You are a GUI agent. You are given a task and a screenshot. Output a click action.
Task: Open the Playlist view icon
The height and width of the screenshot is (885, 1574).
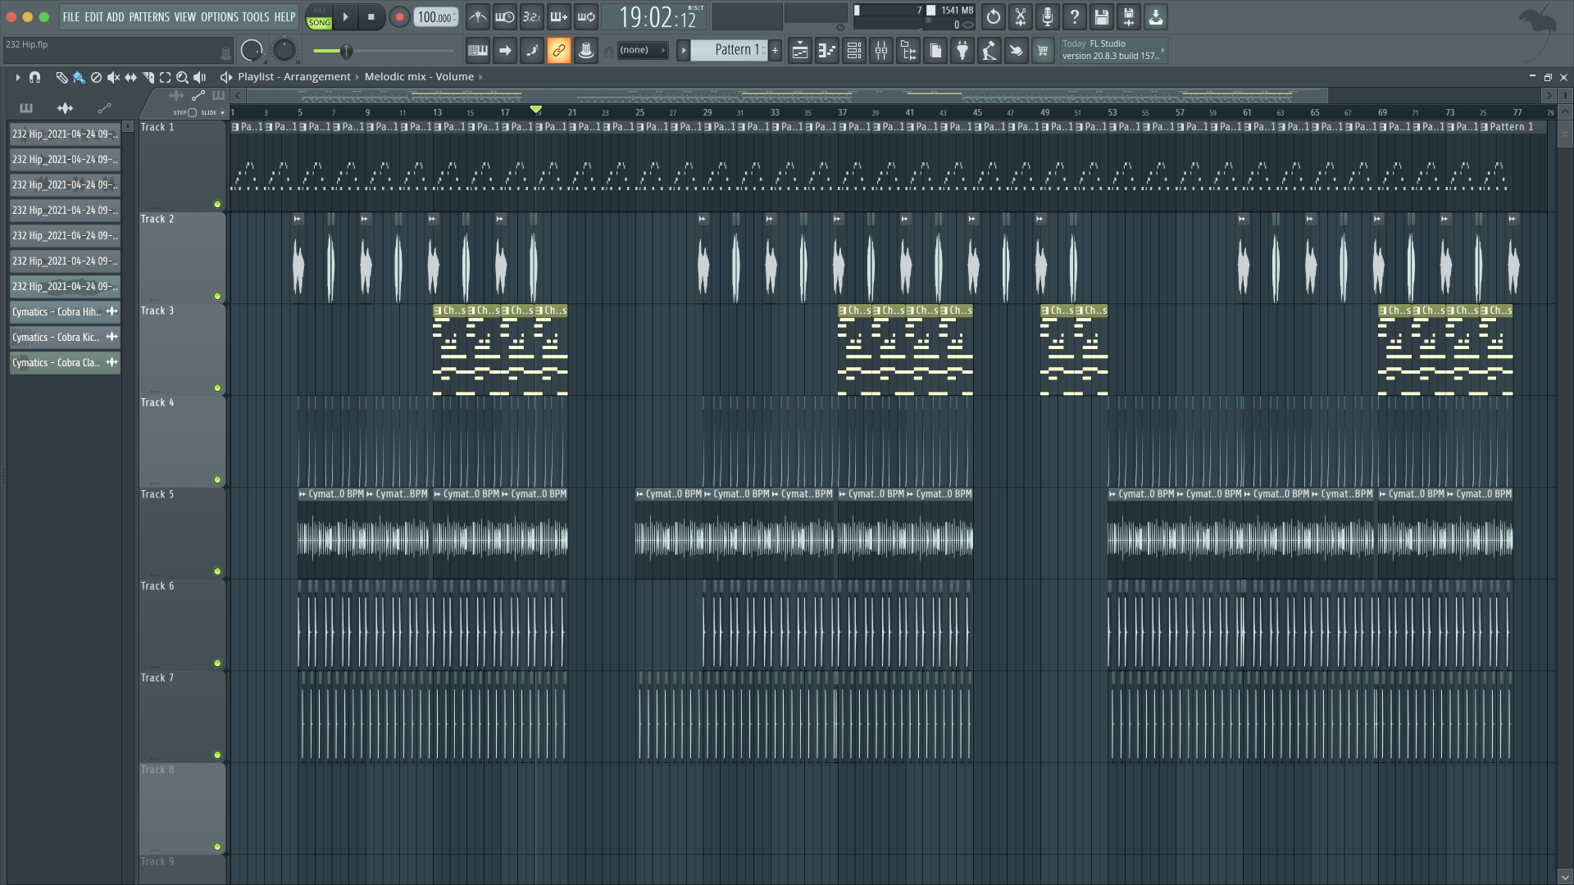[800, 51]
